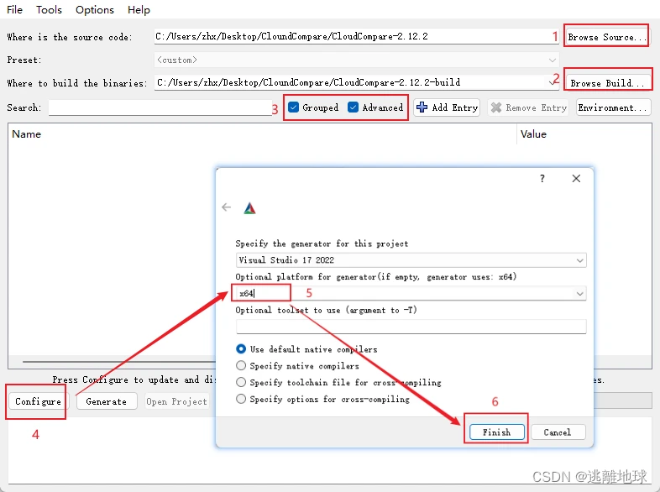Click the dialog back arrow
660x492 pixels.
227,207
